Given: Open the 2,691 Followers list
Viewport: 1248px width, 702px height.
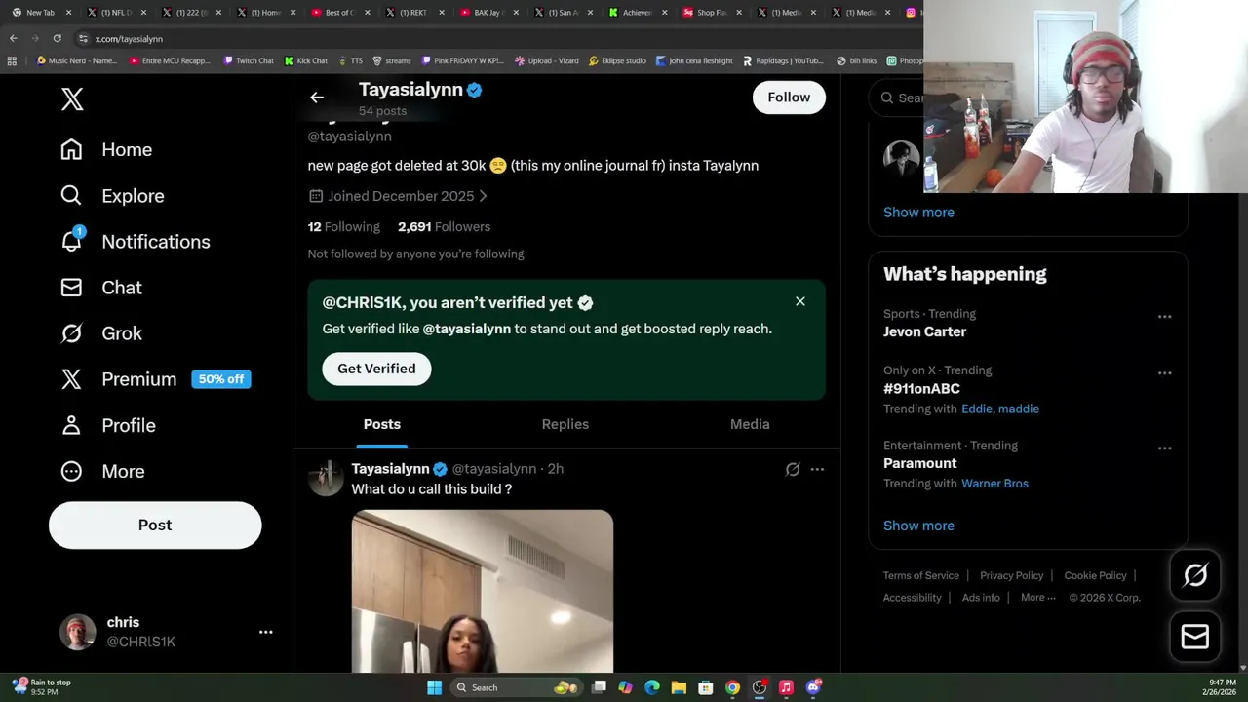Looking at the screenshot, I should [444, 226].
